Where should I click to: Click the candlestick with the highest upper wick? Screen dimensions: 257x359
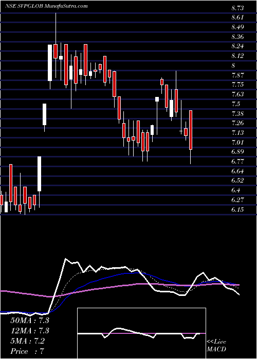click(x=56, y=46)
